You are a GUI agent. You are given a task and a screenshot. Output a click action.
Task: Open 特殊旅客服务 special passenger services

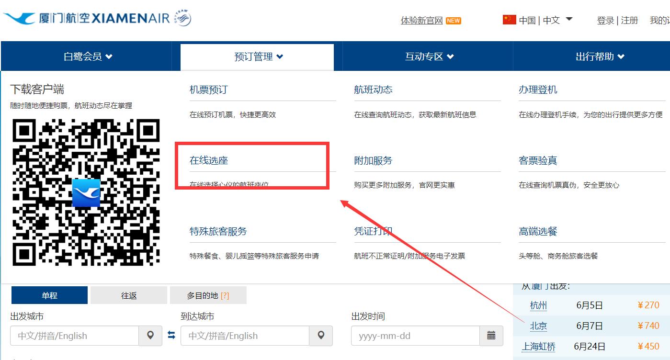(x=218, y=231)
